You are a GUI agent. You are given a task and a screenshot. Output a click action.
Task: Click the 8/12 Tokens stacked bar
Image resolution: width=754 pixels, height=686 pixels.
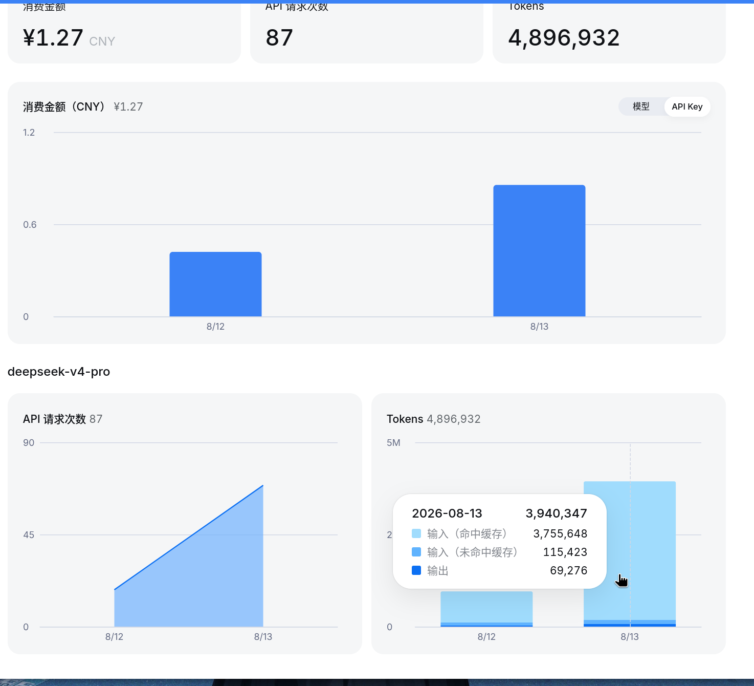[x=486, y=609]
